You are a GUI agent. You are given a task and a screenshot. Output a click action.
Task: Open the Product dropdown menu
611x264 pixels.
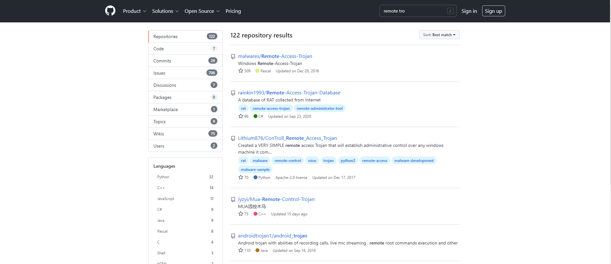(x=135, y=11)
